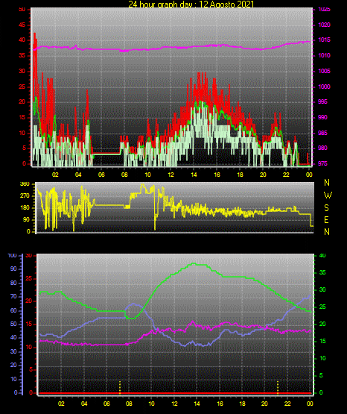Click the magenta 1005 pressure axis label
The width and height of the screenshot is (347, 414).
pyautogui.click(x=324, y=71)
